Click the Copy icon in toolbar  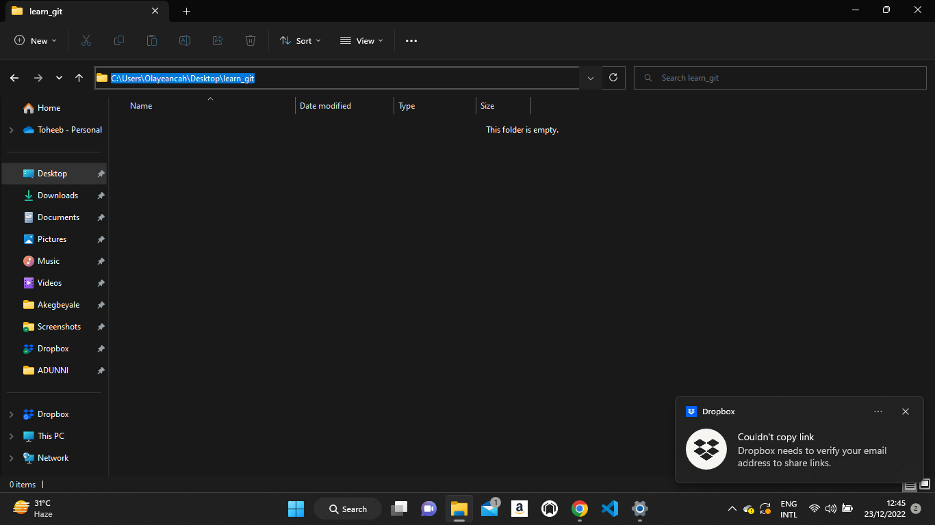click(x=119, y=41)
